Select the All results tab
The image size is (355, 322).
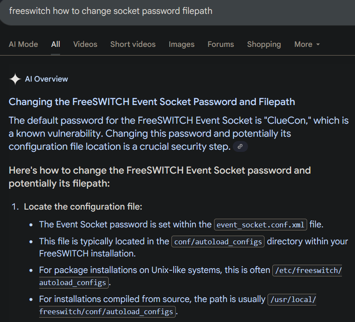click(x=56, y=44)
